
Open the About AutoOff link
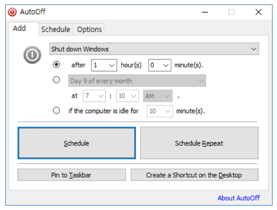[x=239, y=198]
